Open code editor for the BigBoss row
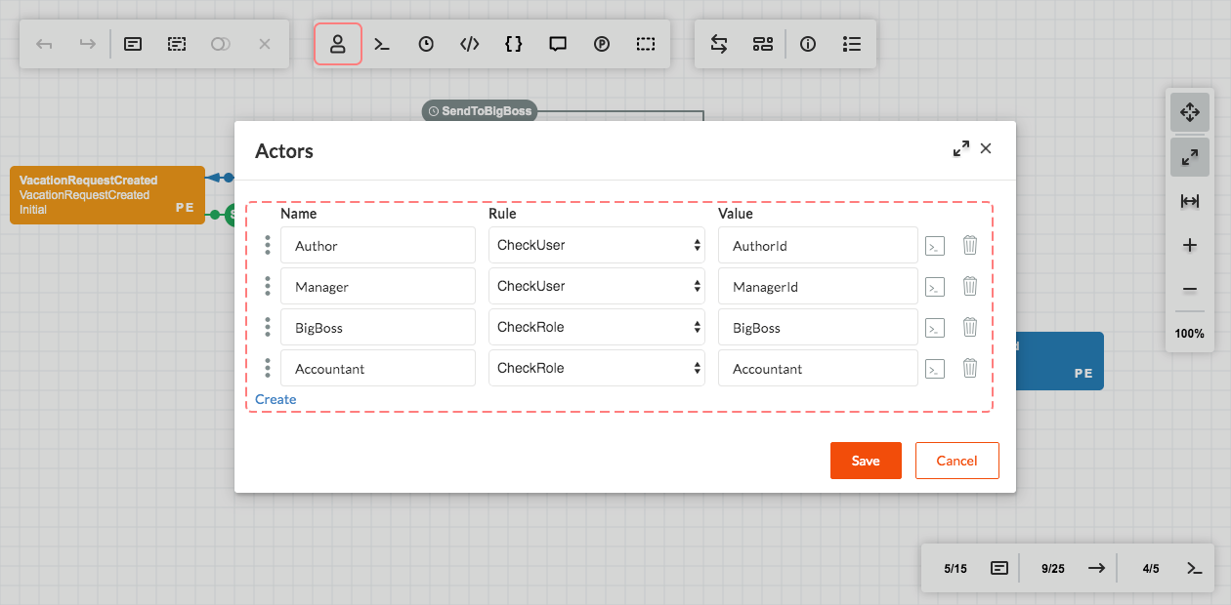1231x605 pixels. coord(935,328)
